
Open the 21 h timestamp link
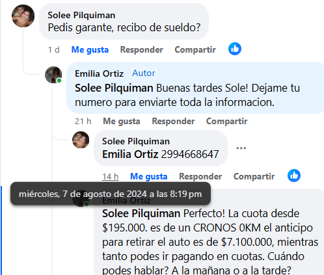tap(83, 121)
